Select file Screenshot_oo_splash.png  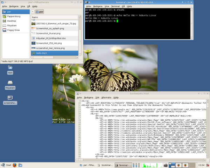(x=55, y=29)
